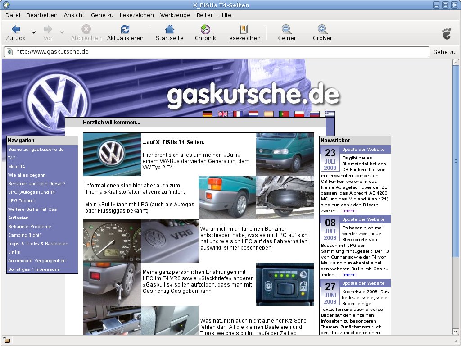Click the Vor forward arrow icon
The width and height of the screenshot is (461, 346).
[48, 29]
